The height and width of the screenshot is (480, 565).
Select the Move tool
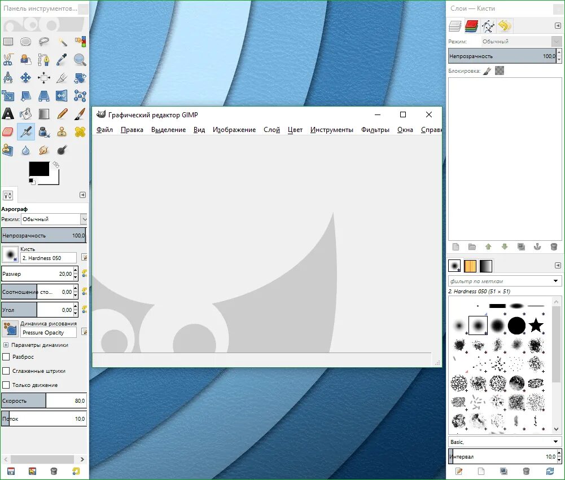pos(25,77)
